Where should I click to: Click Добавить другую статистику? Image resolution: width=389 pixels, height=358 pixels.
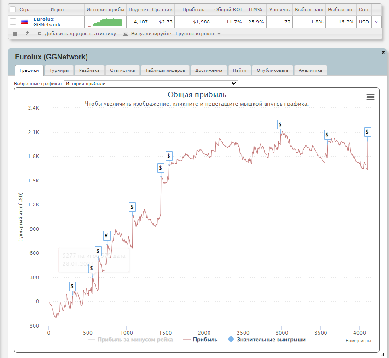tap(76, 34)
